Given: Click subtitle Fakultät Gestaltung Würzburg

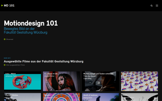Looking at the screenshot, I should point(26,32).
